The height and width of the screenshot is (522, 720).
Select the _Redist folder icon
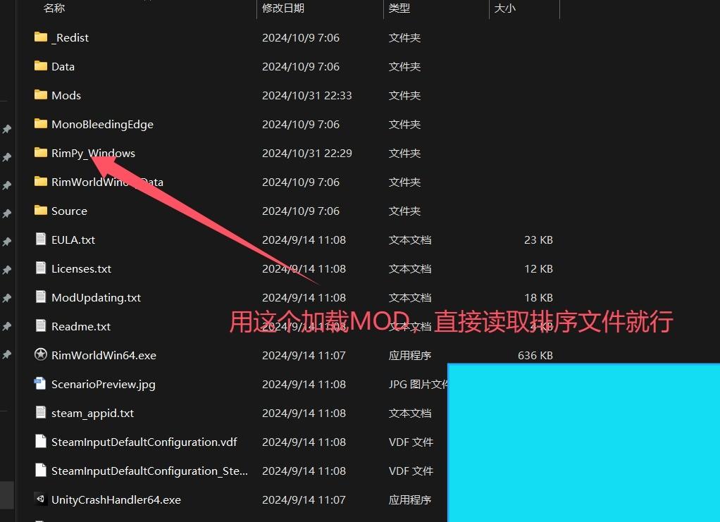click(x=41, y=37)
